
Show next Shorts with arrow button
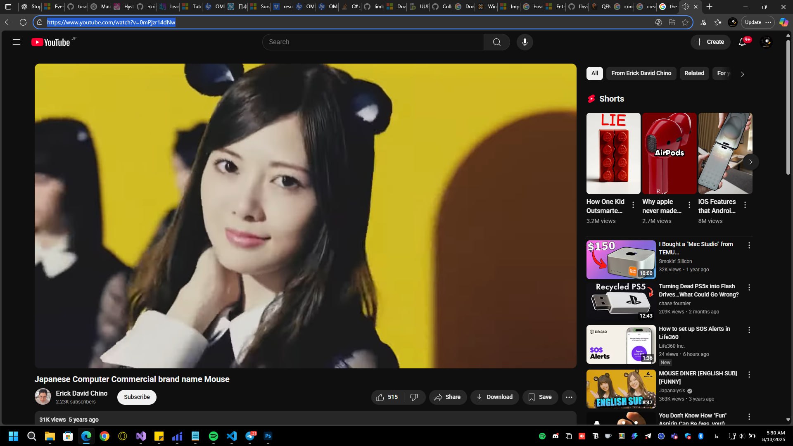pos(750,162)
